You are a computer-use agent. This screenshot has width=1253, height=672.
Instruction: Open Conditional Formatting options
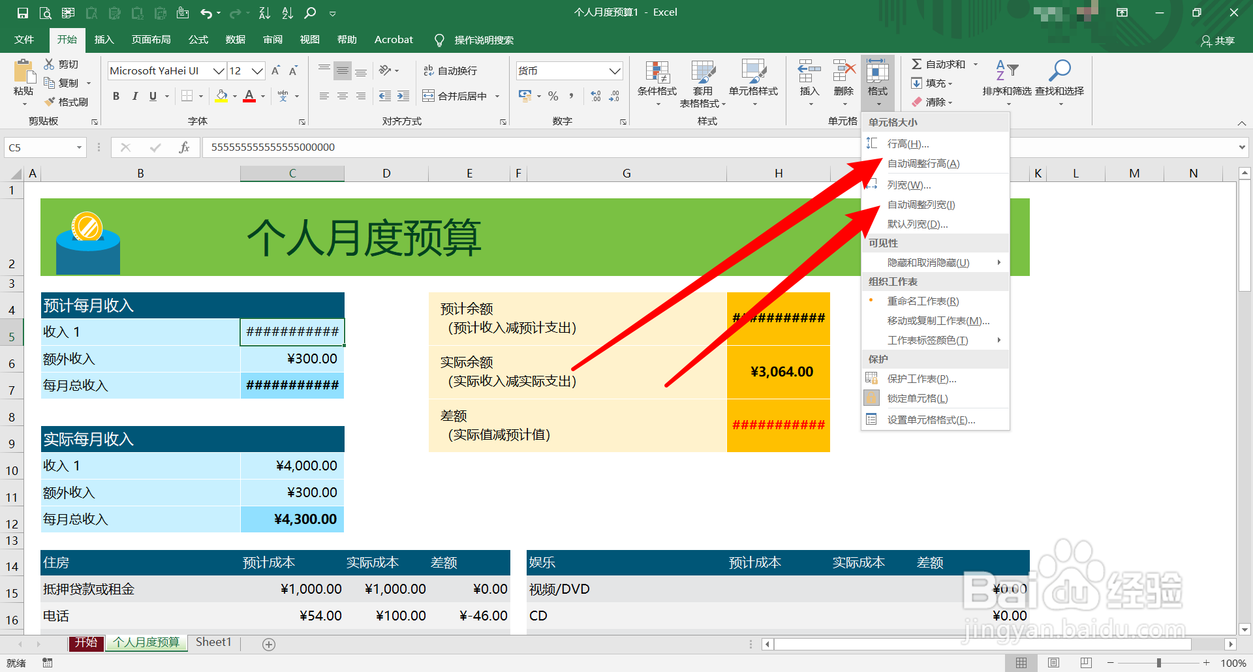coord(657,82)
